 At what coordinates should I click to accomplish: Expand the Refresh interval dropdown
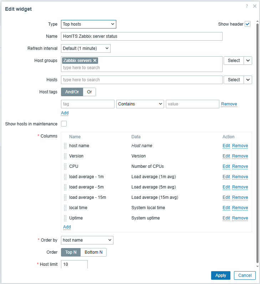(86, 48)
